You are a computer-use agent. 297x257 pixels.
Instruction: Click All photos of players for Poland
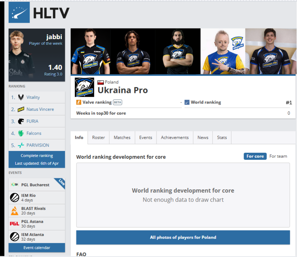point(183,237)
